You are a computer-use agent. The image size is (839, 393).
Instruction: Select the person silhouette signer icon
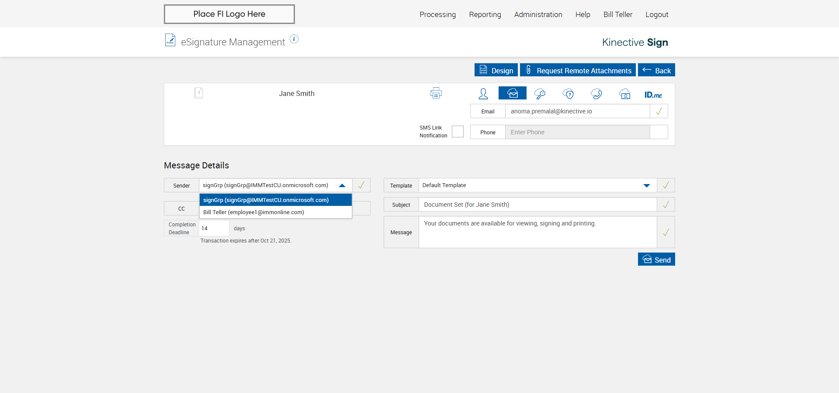tap(483, 94)
